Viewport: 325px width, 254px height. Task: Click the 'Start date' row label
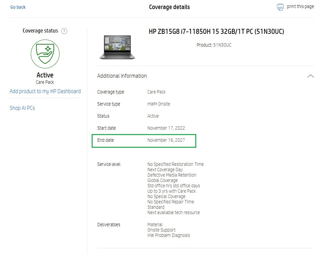point(107,128)
